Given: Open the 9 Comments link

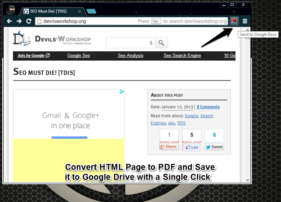Looking at the screenshot, I should click(x=208, y=107).
